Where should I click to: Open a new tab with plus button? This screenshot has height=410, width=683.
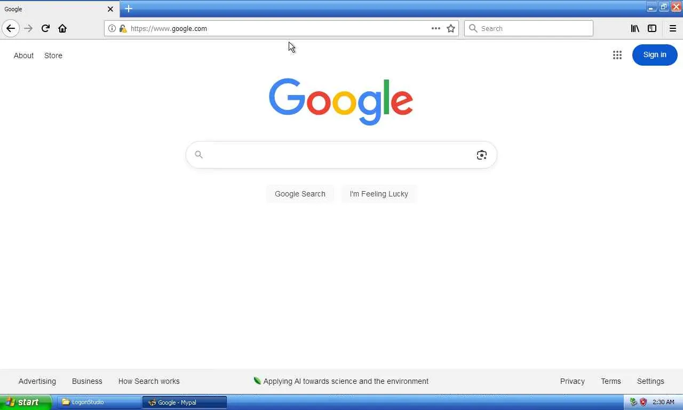[129, 9]
